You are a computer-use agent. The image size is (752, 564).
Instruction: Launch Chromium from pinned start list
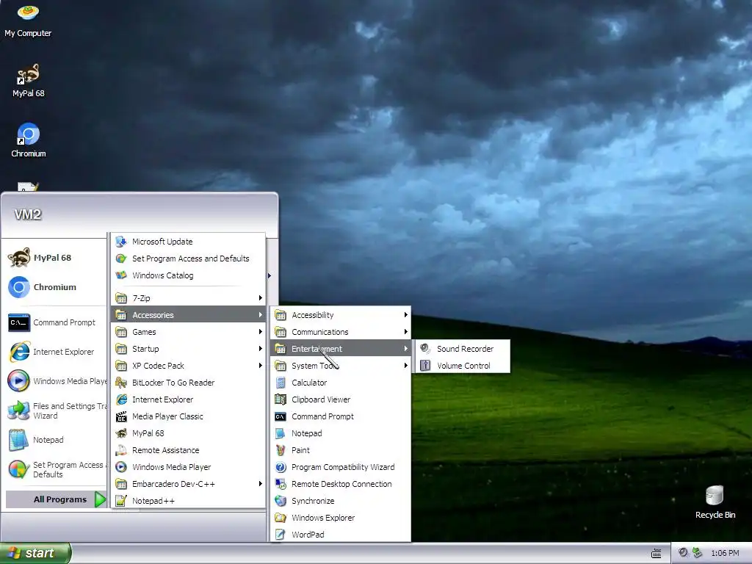click(x=53, y=287)
